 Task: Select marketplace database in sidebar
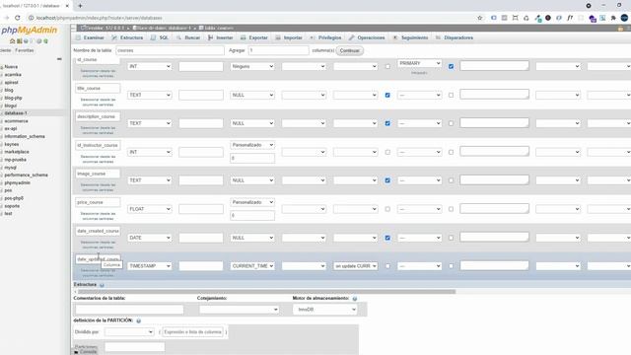point(17,152)
